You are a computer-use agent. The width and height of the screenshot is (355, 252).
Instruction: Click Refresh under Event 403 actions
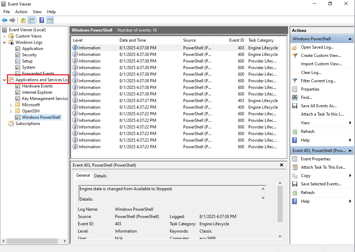[308, 193]
